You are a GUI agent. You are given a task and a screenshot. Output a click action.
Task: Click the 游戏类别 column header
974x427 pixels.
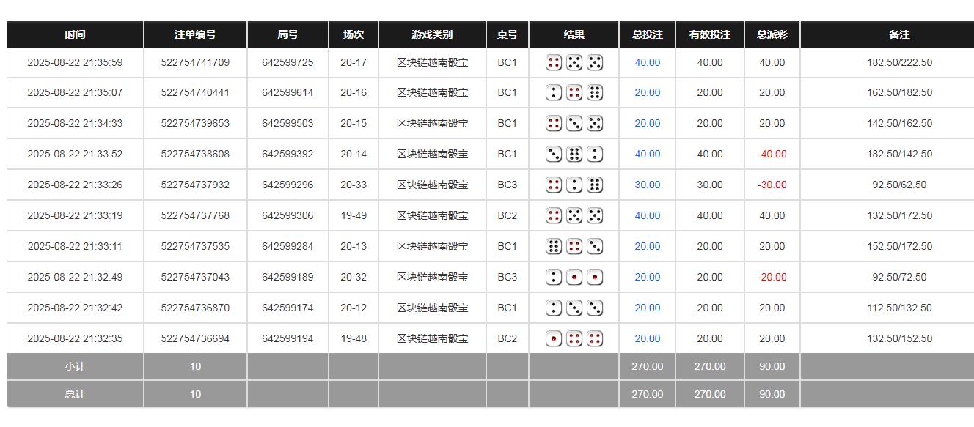pos(432,34)
